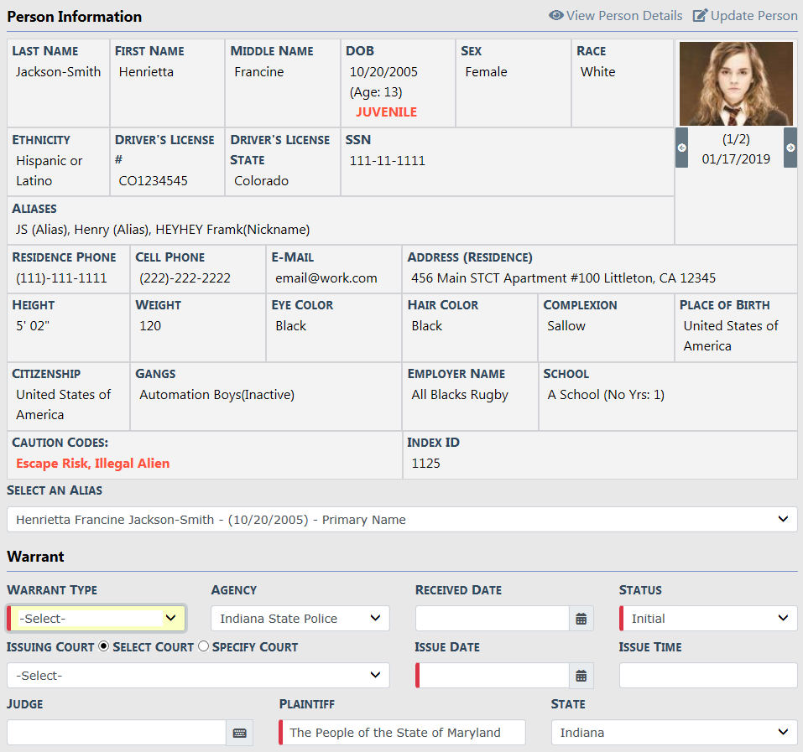Screen dimensions: 803x752
Task: Open the Issuing Court select dropdown
Action: [198, 676]
